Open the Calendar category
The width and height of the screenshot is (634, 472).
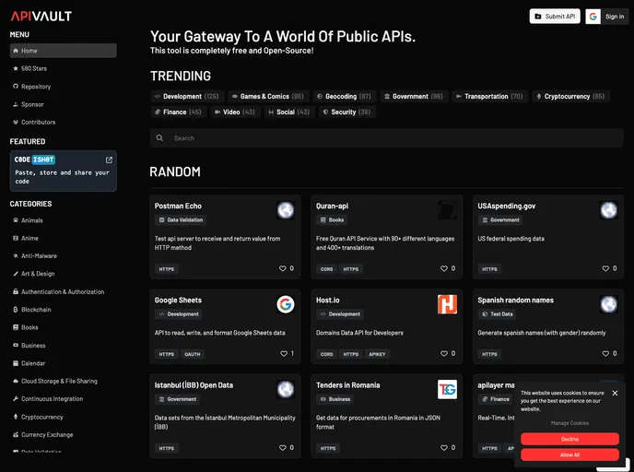(x=29, y=363)
